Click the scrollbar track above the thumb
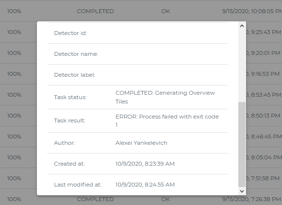The image size is (282, 205). [242, 66]
